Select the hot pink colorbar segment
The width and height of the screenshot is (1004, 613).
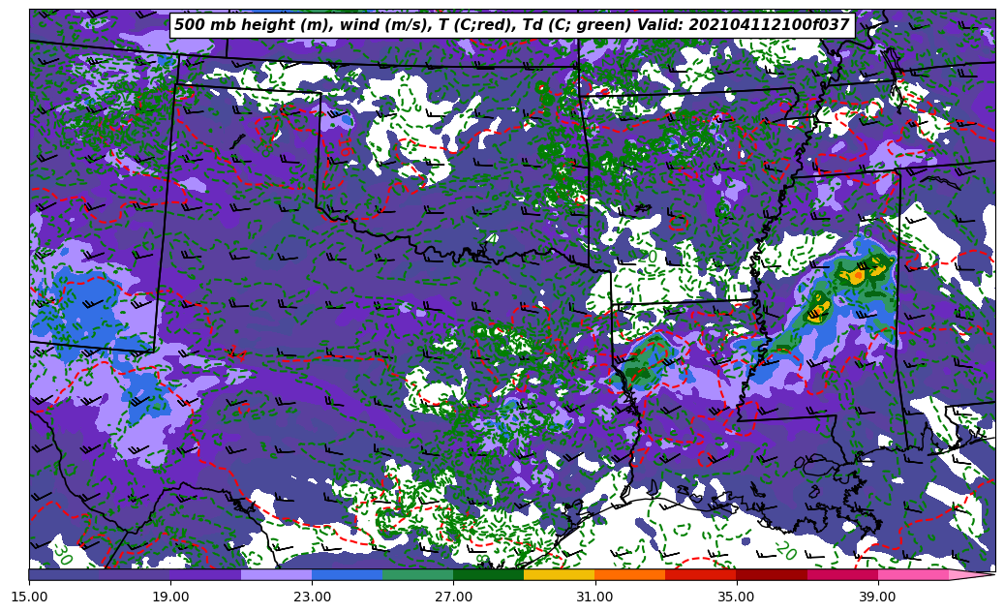[x=913, y=574]
